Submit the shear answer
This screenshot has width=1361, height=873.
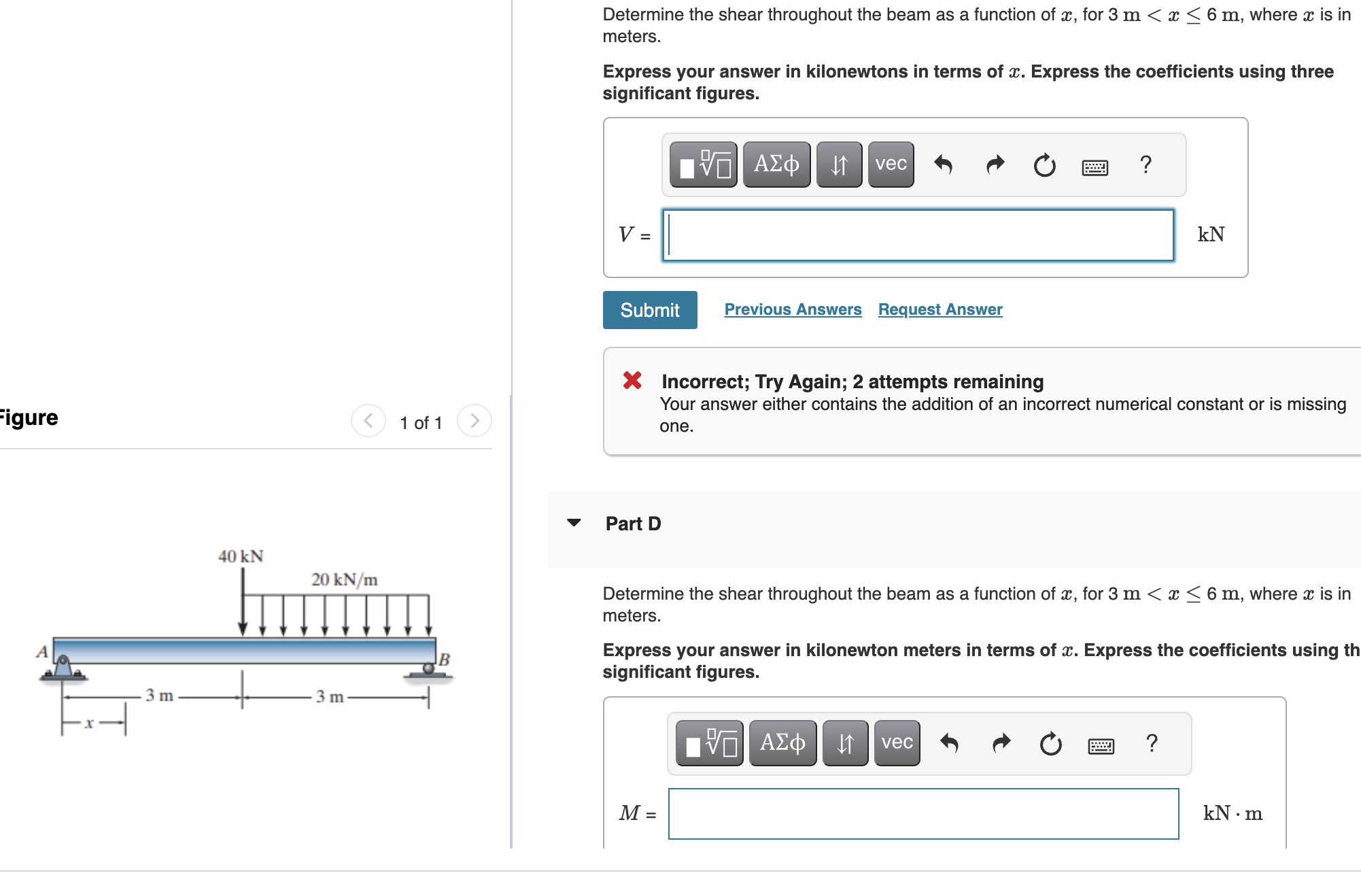coord(649,309)
